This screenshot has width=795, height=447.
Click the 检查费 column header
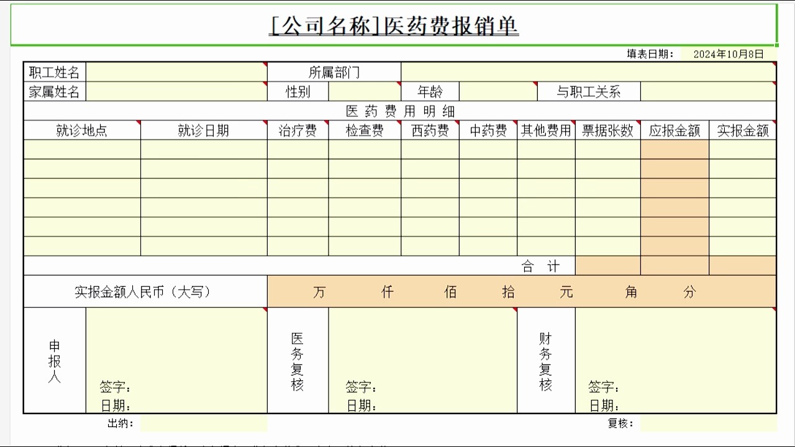(365, 130)
